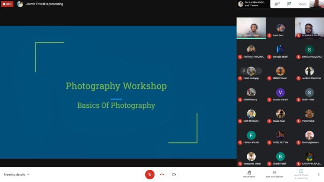Click Jeemit Trivedi is presenting text at top

pyautogui.click(x=44, y=4)
